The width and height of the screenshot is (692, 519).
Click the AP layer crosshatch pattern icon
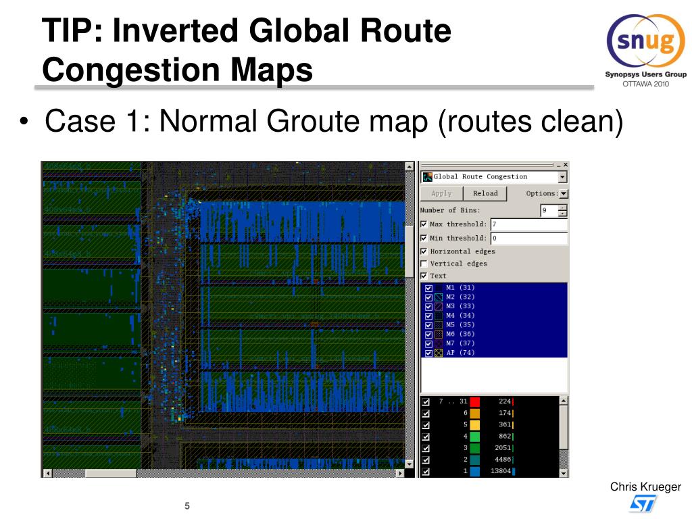(x=439, y=353)
